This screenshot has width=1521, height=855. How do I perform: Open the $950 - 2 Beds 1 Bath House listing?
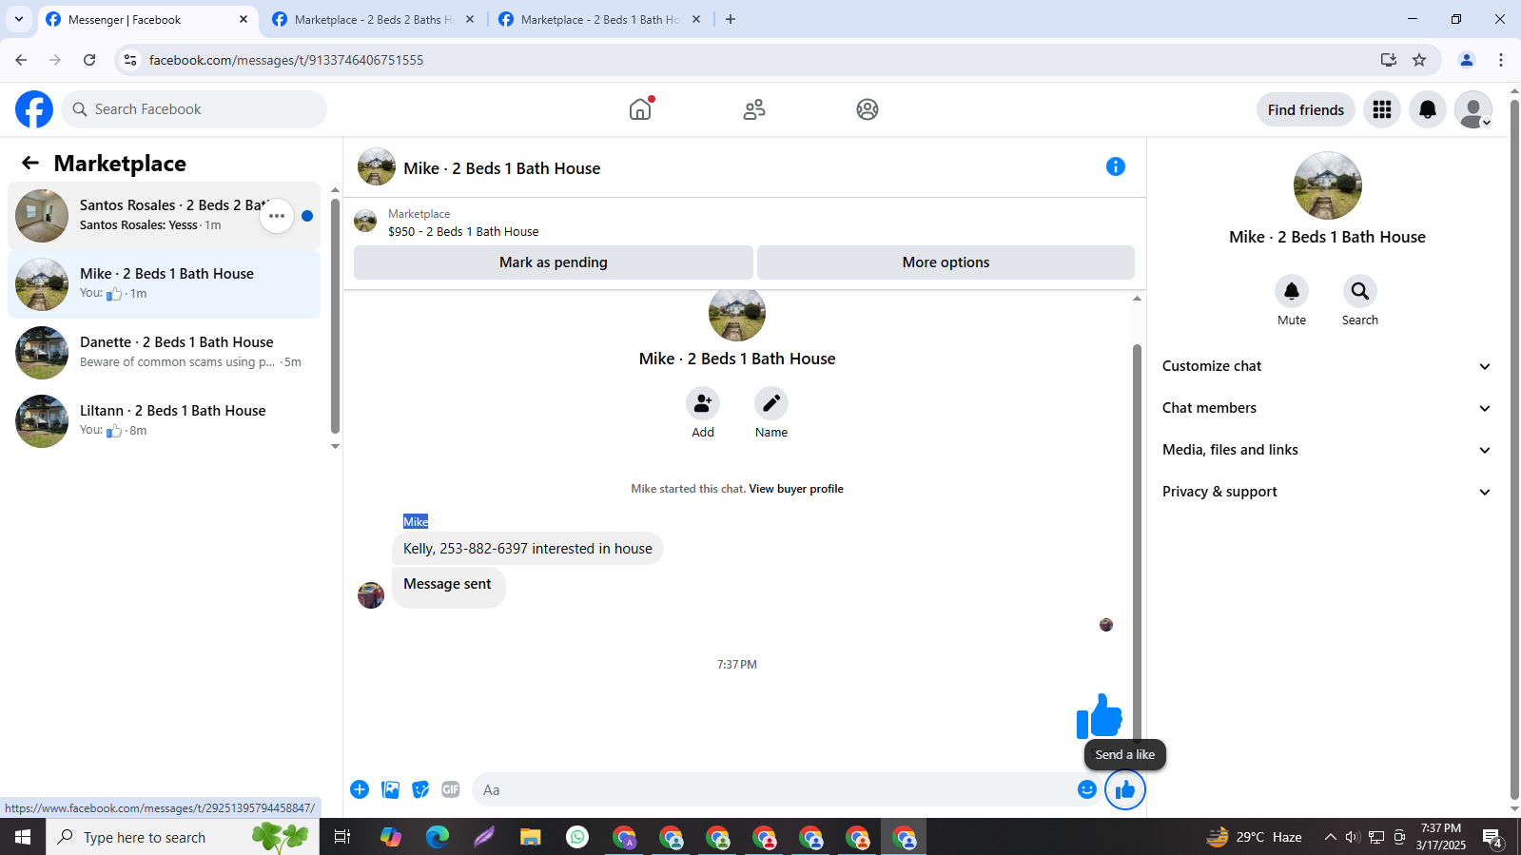pyautogui.click(x=463, y=231)
